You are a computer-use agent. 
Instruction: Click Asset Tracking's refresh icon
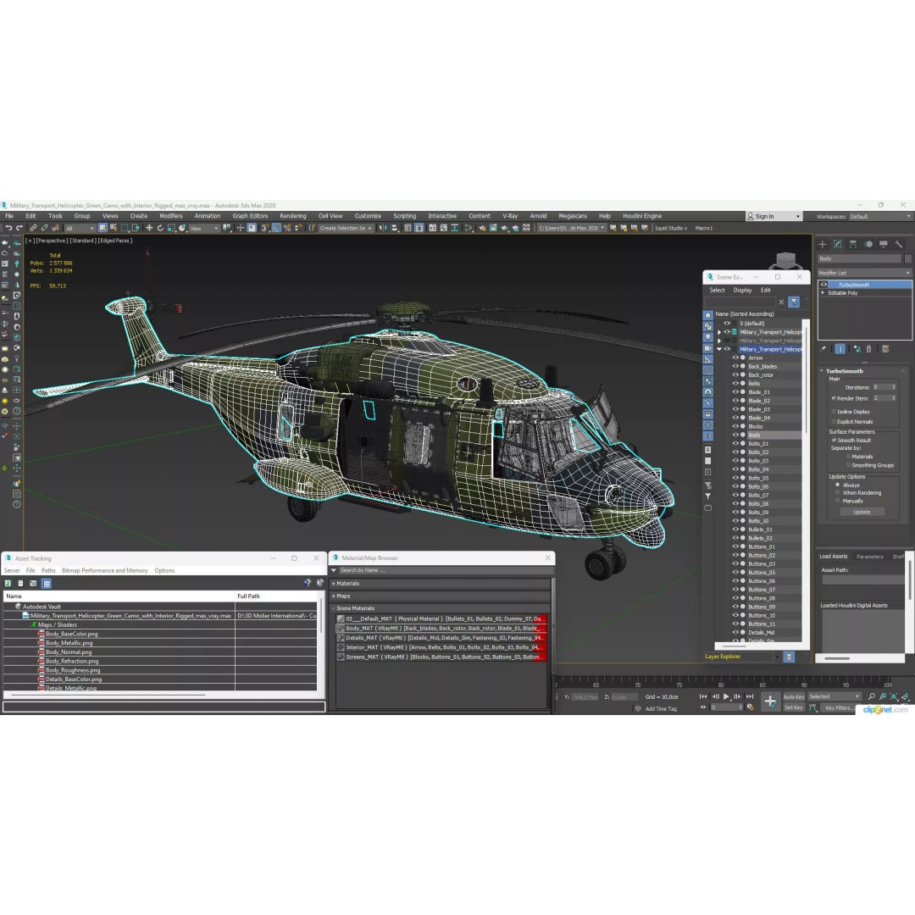[8, 583]
